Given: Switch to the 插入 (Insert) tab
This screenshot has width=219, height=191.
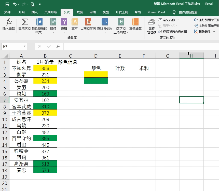Looking at the screenshot, I should (34, 12).
